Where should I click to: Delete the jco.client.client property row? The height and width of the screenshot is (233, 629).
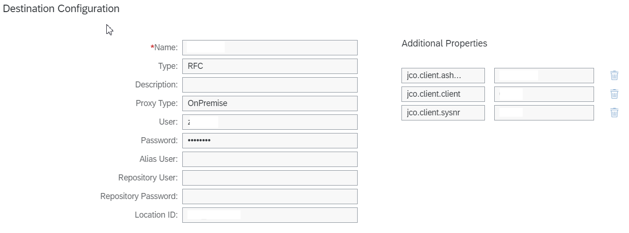[x=614, y=94]
